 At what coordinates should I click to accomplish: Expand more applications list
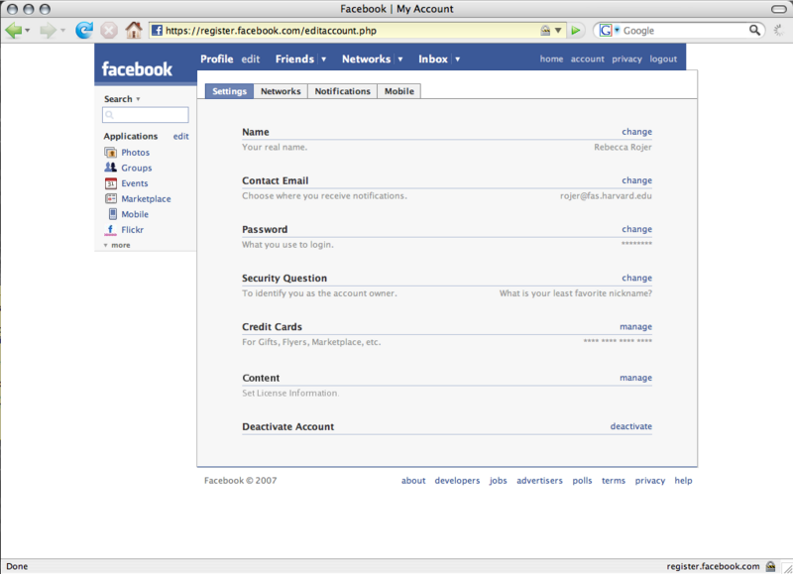[117, 245]
